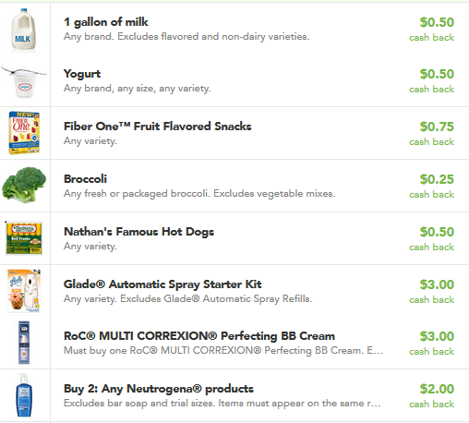Open the Broccoli offer title
The image size is (469, 423).
(85, 179)
